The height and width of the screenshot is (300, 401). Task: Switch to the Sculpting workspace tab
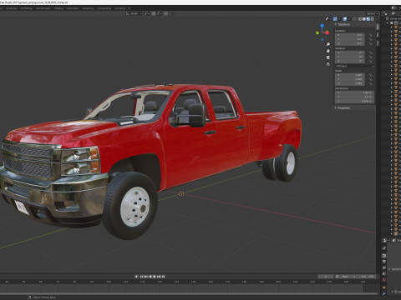pyautogui.click(x=12, y=8)
